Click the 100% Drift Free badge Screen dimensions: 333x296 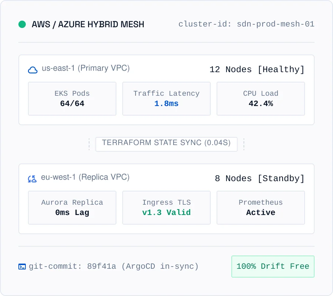tap(273, 267)
